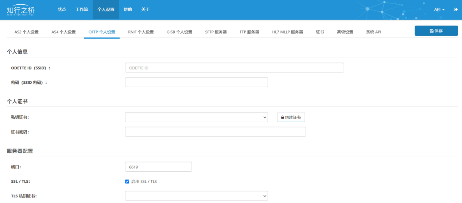
Task: Click the 密码 (SSID 密码) input field
Action: click(196, 82)
